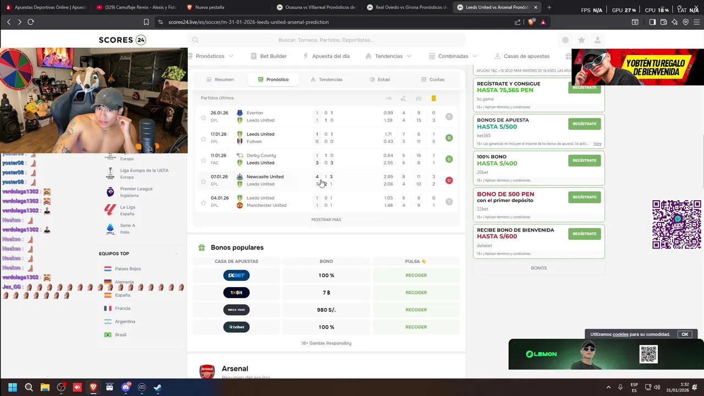Click Regístrate for bet365 bonus
The image size is (704, 396).
click(x=584, y=124)
